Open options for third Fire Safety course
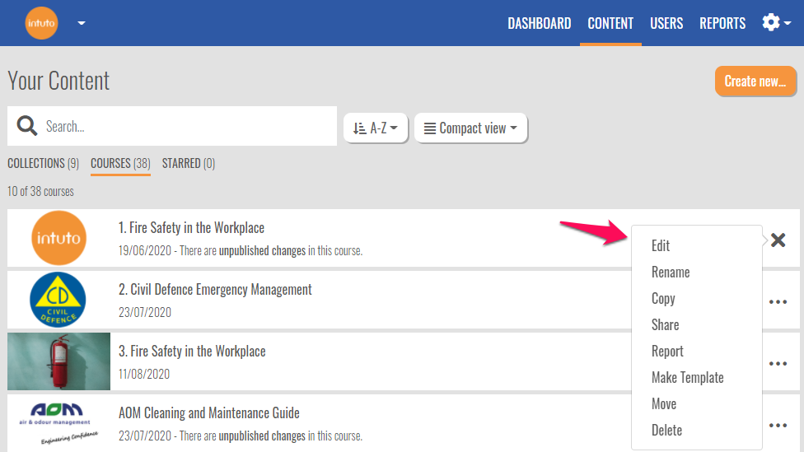The height and width of the screenshot is (452, 804). click(x=778, y=363)
